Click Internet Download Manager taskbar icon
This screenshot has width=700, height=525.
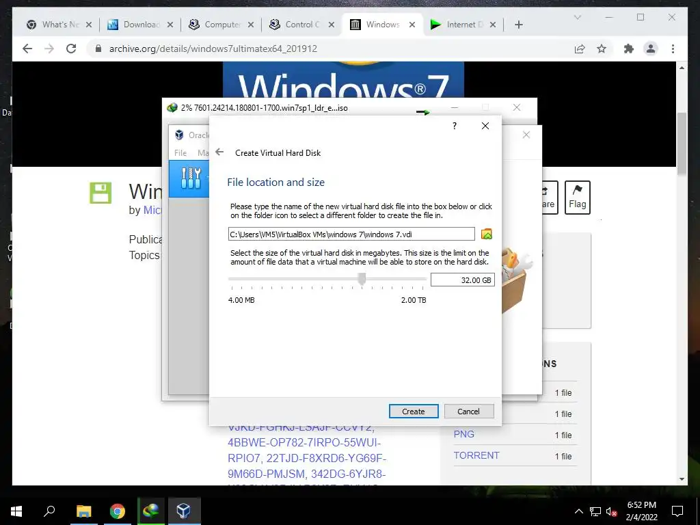coord(151,511)
